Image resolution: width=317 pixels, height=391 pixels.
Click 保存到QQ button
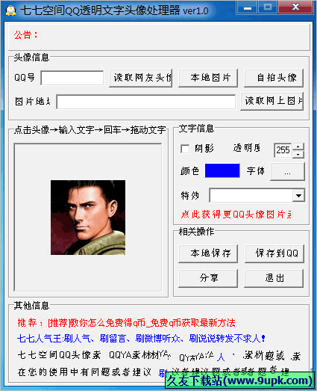274,253
